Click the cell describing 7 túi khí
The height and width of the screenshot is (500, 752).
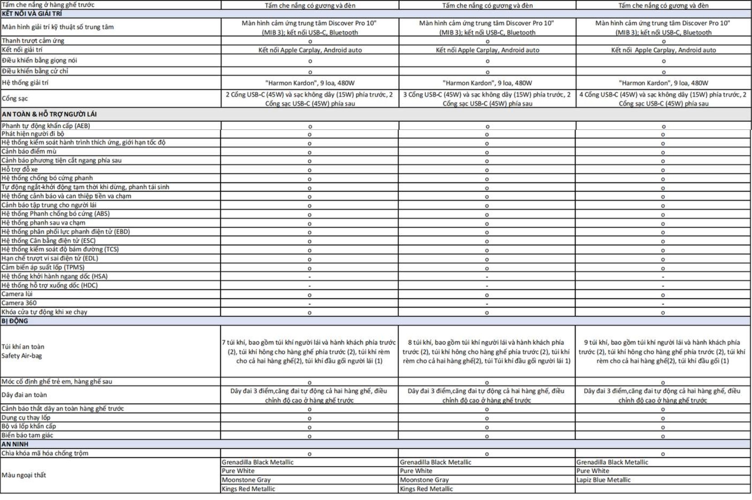(309, 352)
